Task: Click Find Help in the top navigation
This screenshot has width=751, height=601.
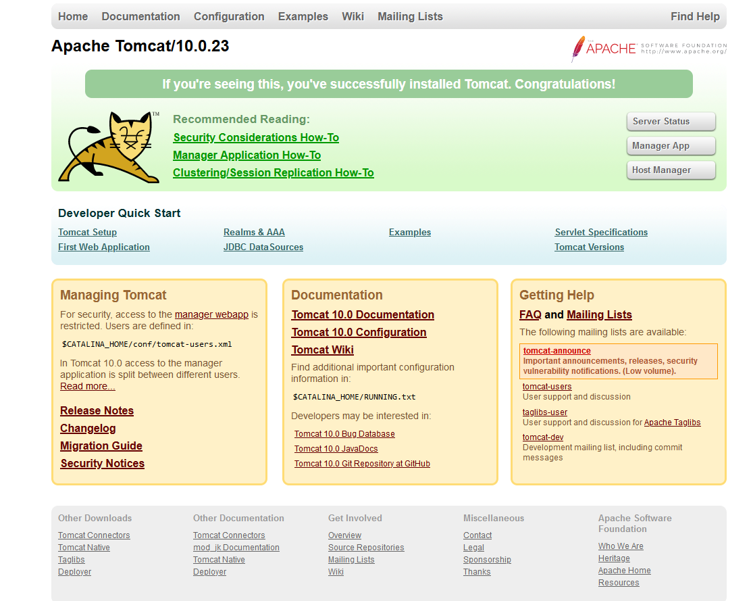Action: tap(695, 16)
